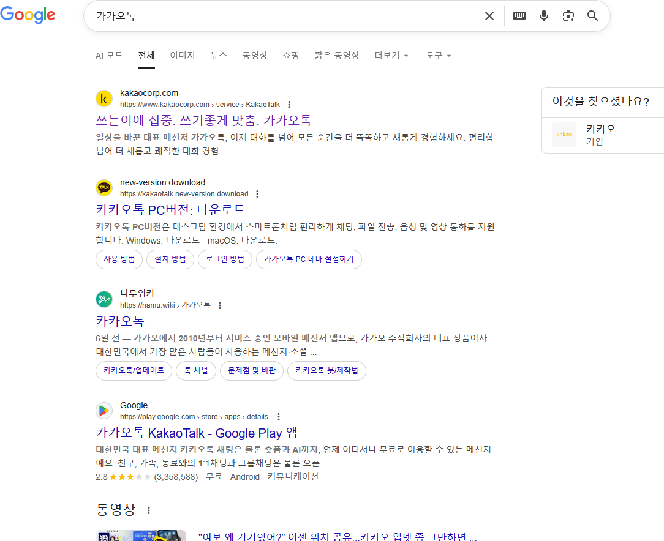This screenshot has height=541, width=664.
Task: Switch to the 이미지 tab
Action: coord(183,56)
